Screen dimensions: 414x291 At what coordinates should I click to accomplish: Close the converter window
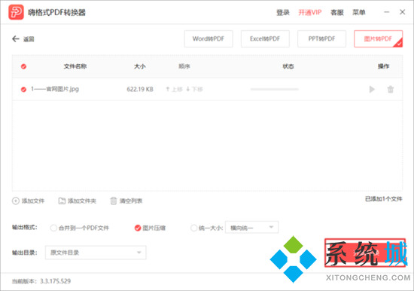[x=403, y=12]
